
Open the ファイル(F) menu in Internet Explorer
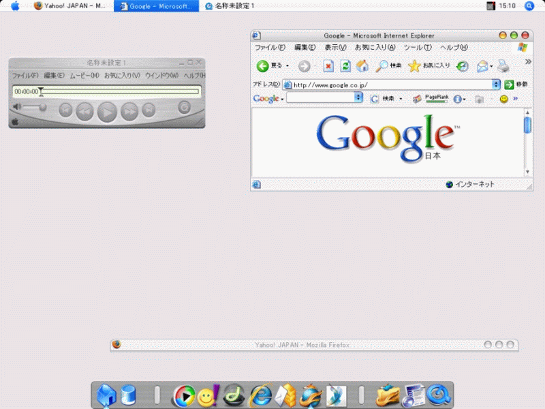pos(270,48)
